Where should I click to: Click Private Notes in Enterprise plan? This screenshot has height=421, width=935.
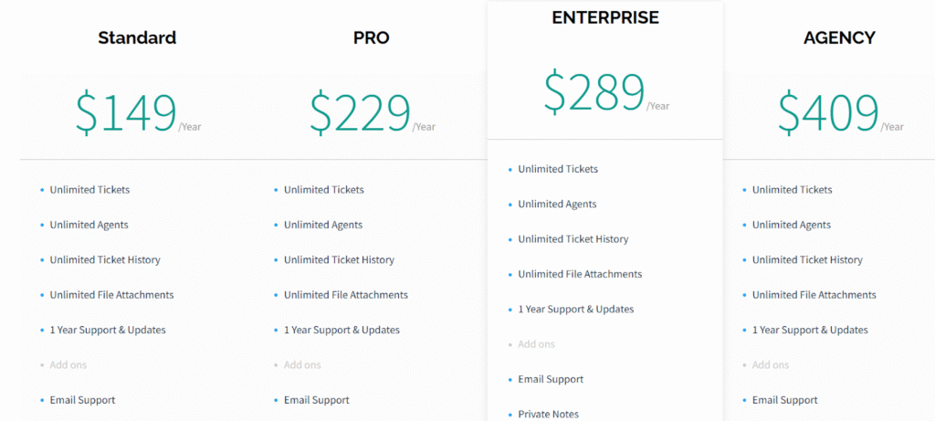coord(548,415)
